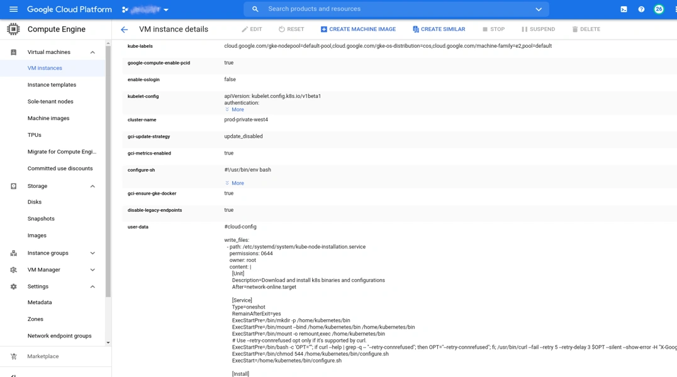Open the notifications badge showing 26

[659, 9]
